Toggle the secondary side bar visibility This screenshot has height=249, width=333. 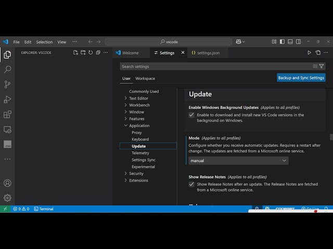click(298, 41)
